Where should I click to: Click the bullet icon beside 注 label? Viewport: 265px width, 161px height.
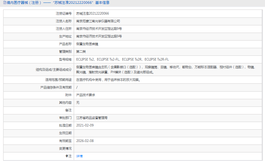click(x=67, y=156)
